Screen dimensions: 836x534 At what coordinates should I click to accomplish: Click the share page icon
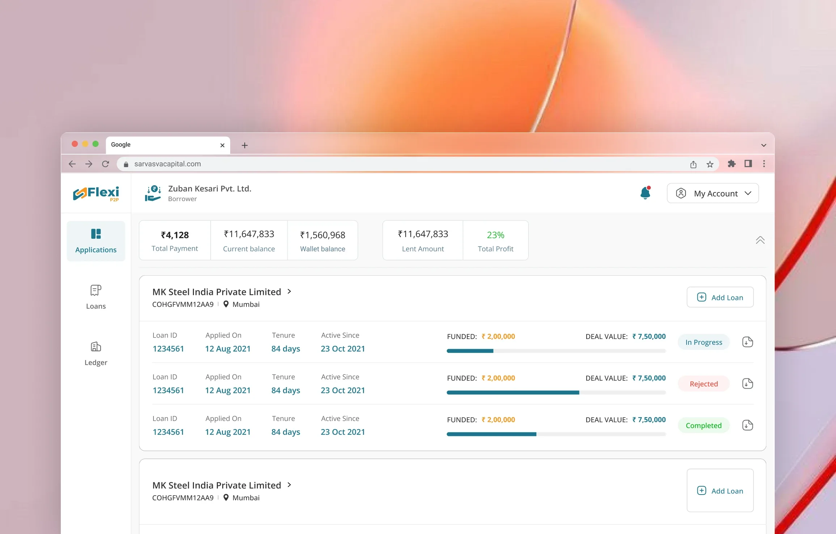[x=693, y=164]
